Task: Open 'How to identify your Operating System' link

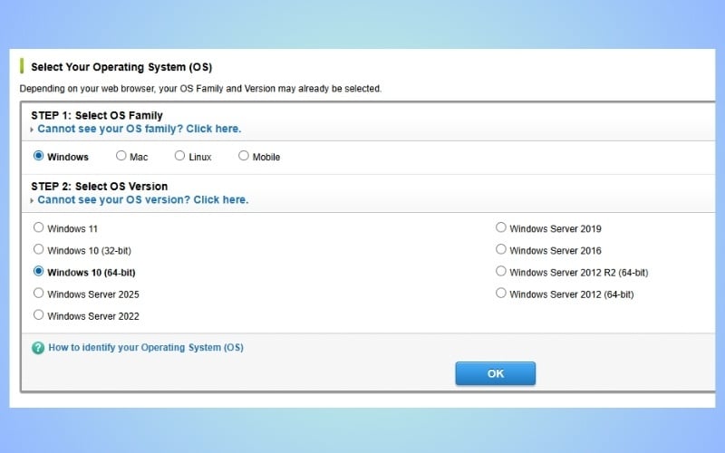Action: point(145,348)
